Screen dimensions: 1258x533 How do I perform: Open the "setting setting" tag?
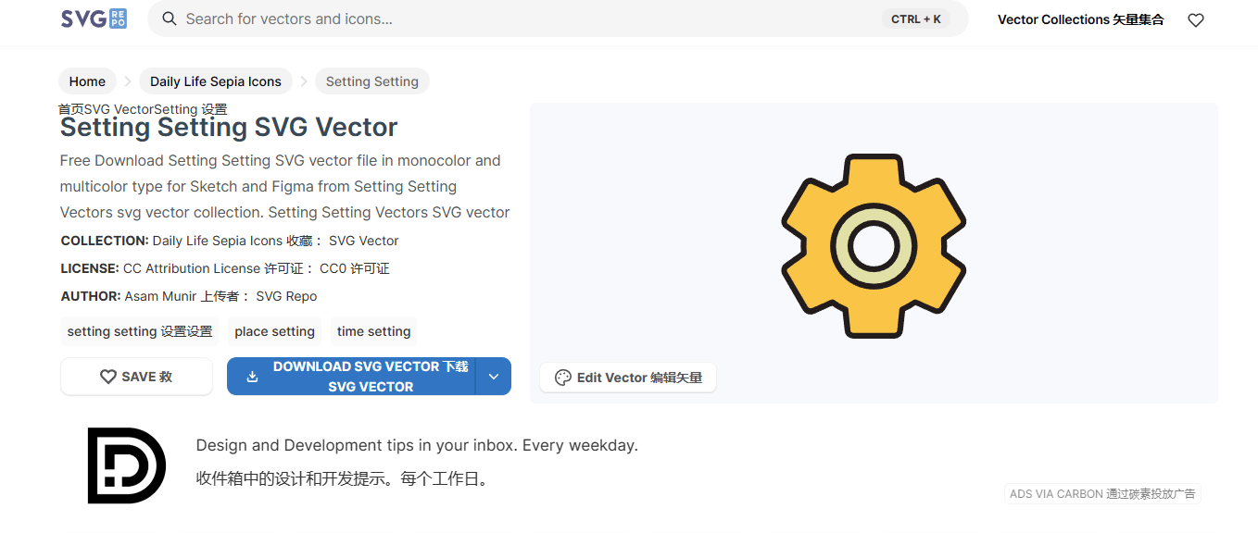pyautogui.click(x=140, y=331)
